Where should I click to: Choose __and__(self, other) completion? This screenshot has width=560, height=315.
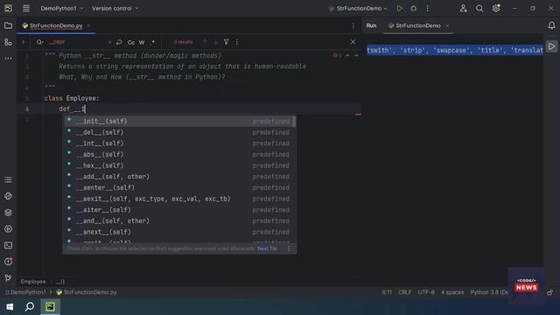click(178, 221)
